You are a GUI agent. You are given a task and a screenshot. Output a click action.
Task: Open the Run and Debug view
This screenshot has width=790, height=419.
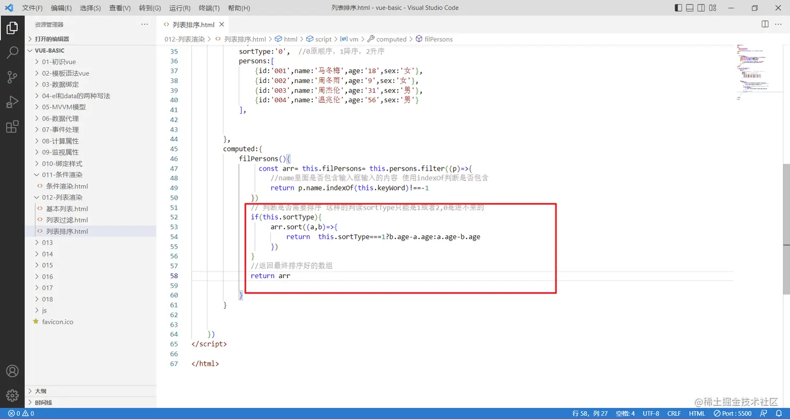(12, 102)
